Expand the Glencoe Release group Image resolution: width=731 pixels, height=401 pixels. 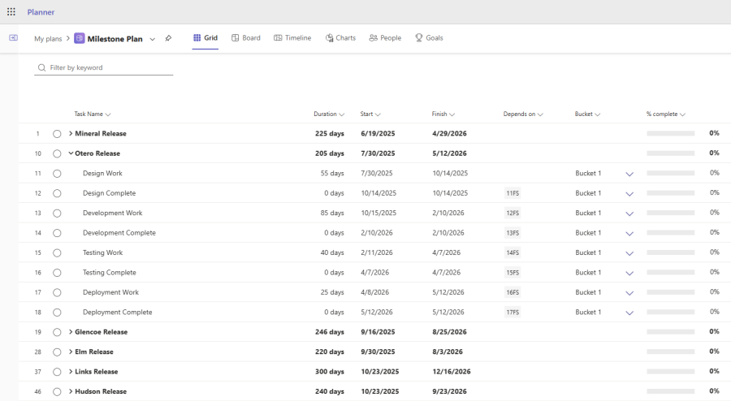(x=71, y=332)
